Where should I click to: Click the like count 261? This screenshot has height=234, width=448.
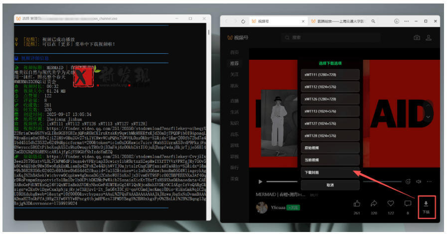357,213
